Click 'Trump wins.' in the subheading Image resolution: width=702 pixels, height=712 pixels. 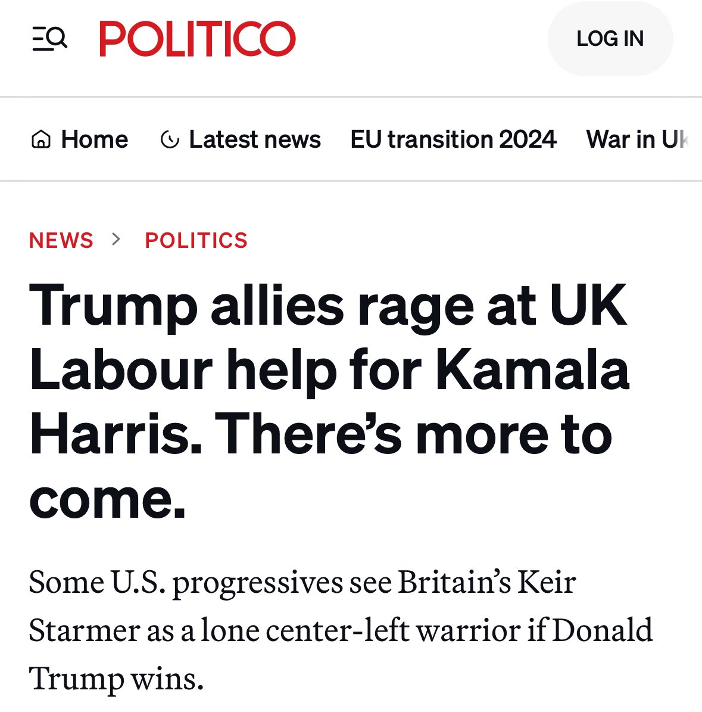click(116, 679)
